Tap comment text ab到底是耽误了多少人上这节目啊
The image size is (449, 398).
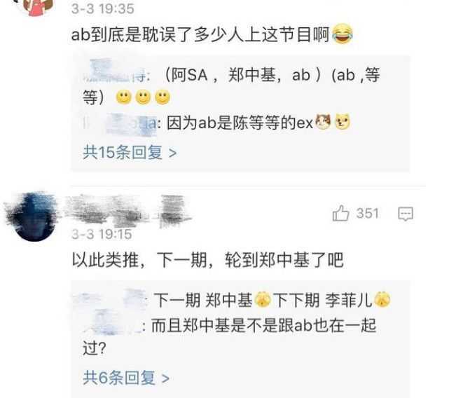(200, 34)
